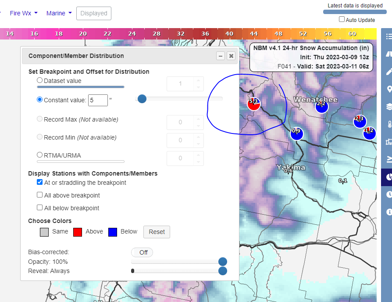This screenshot has width=392, height=302.
Task: Uncheck At or straddling the breakpoint
Action: pyautogui.click(x=40, y=183)
